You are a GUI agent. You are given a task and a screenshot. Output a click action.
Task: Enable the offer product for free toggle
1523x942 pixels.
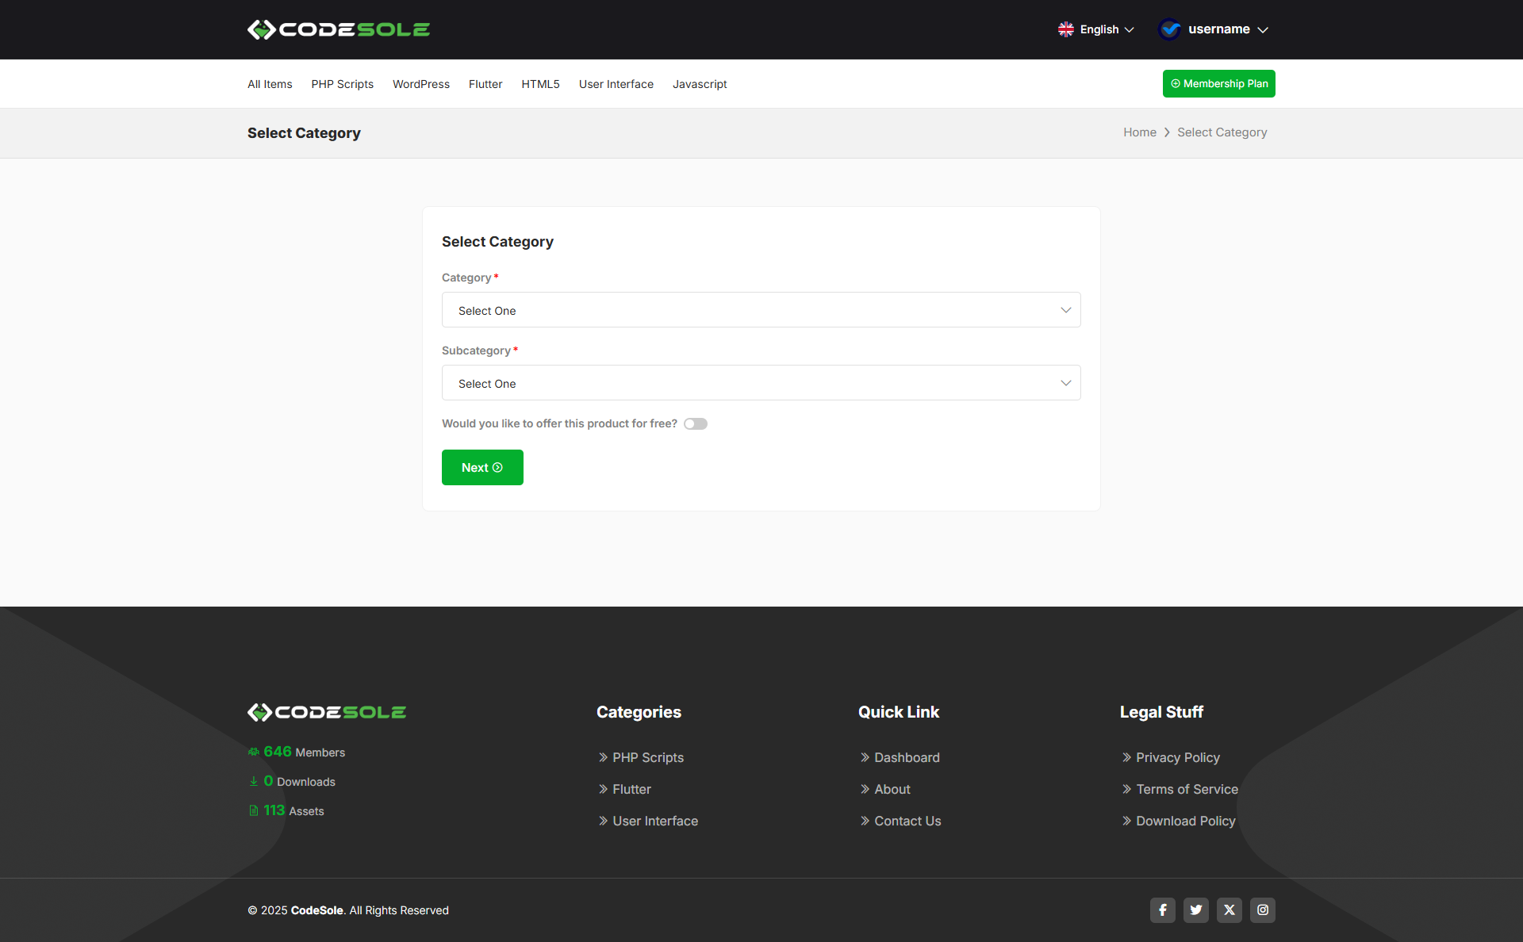click(x=696, y=423)
